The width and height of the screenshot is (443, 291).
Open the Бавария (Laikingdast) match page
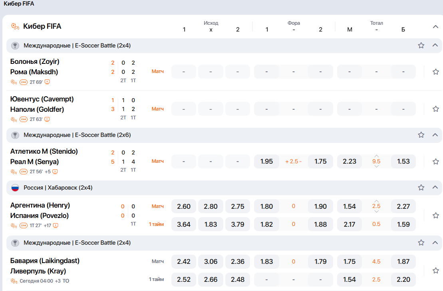[x=45, y=261]
